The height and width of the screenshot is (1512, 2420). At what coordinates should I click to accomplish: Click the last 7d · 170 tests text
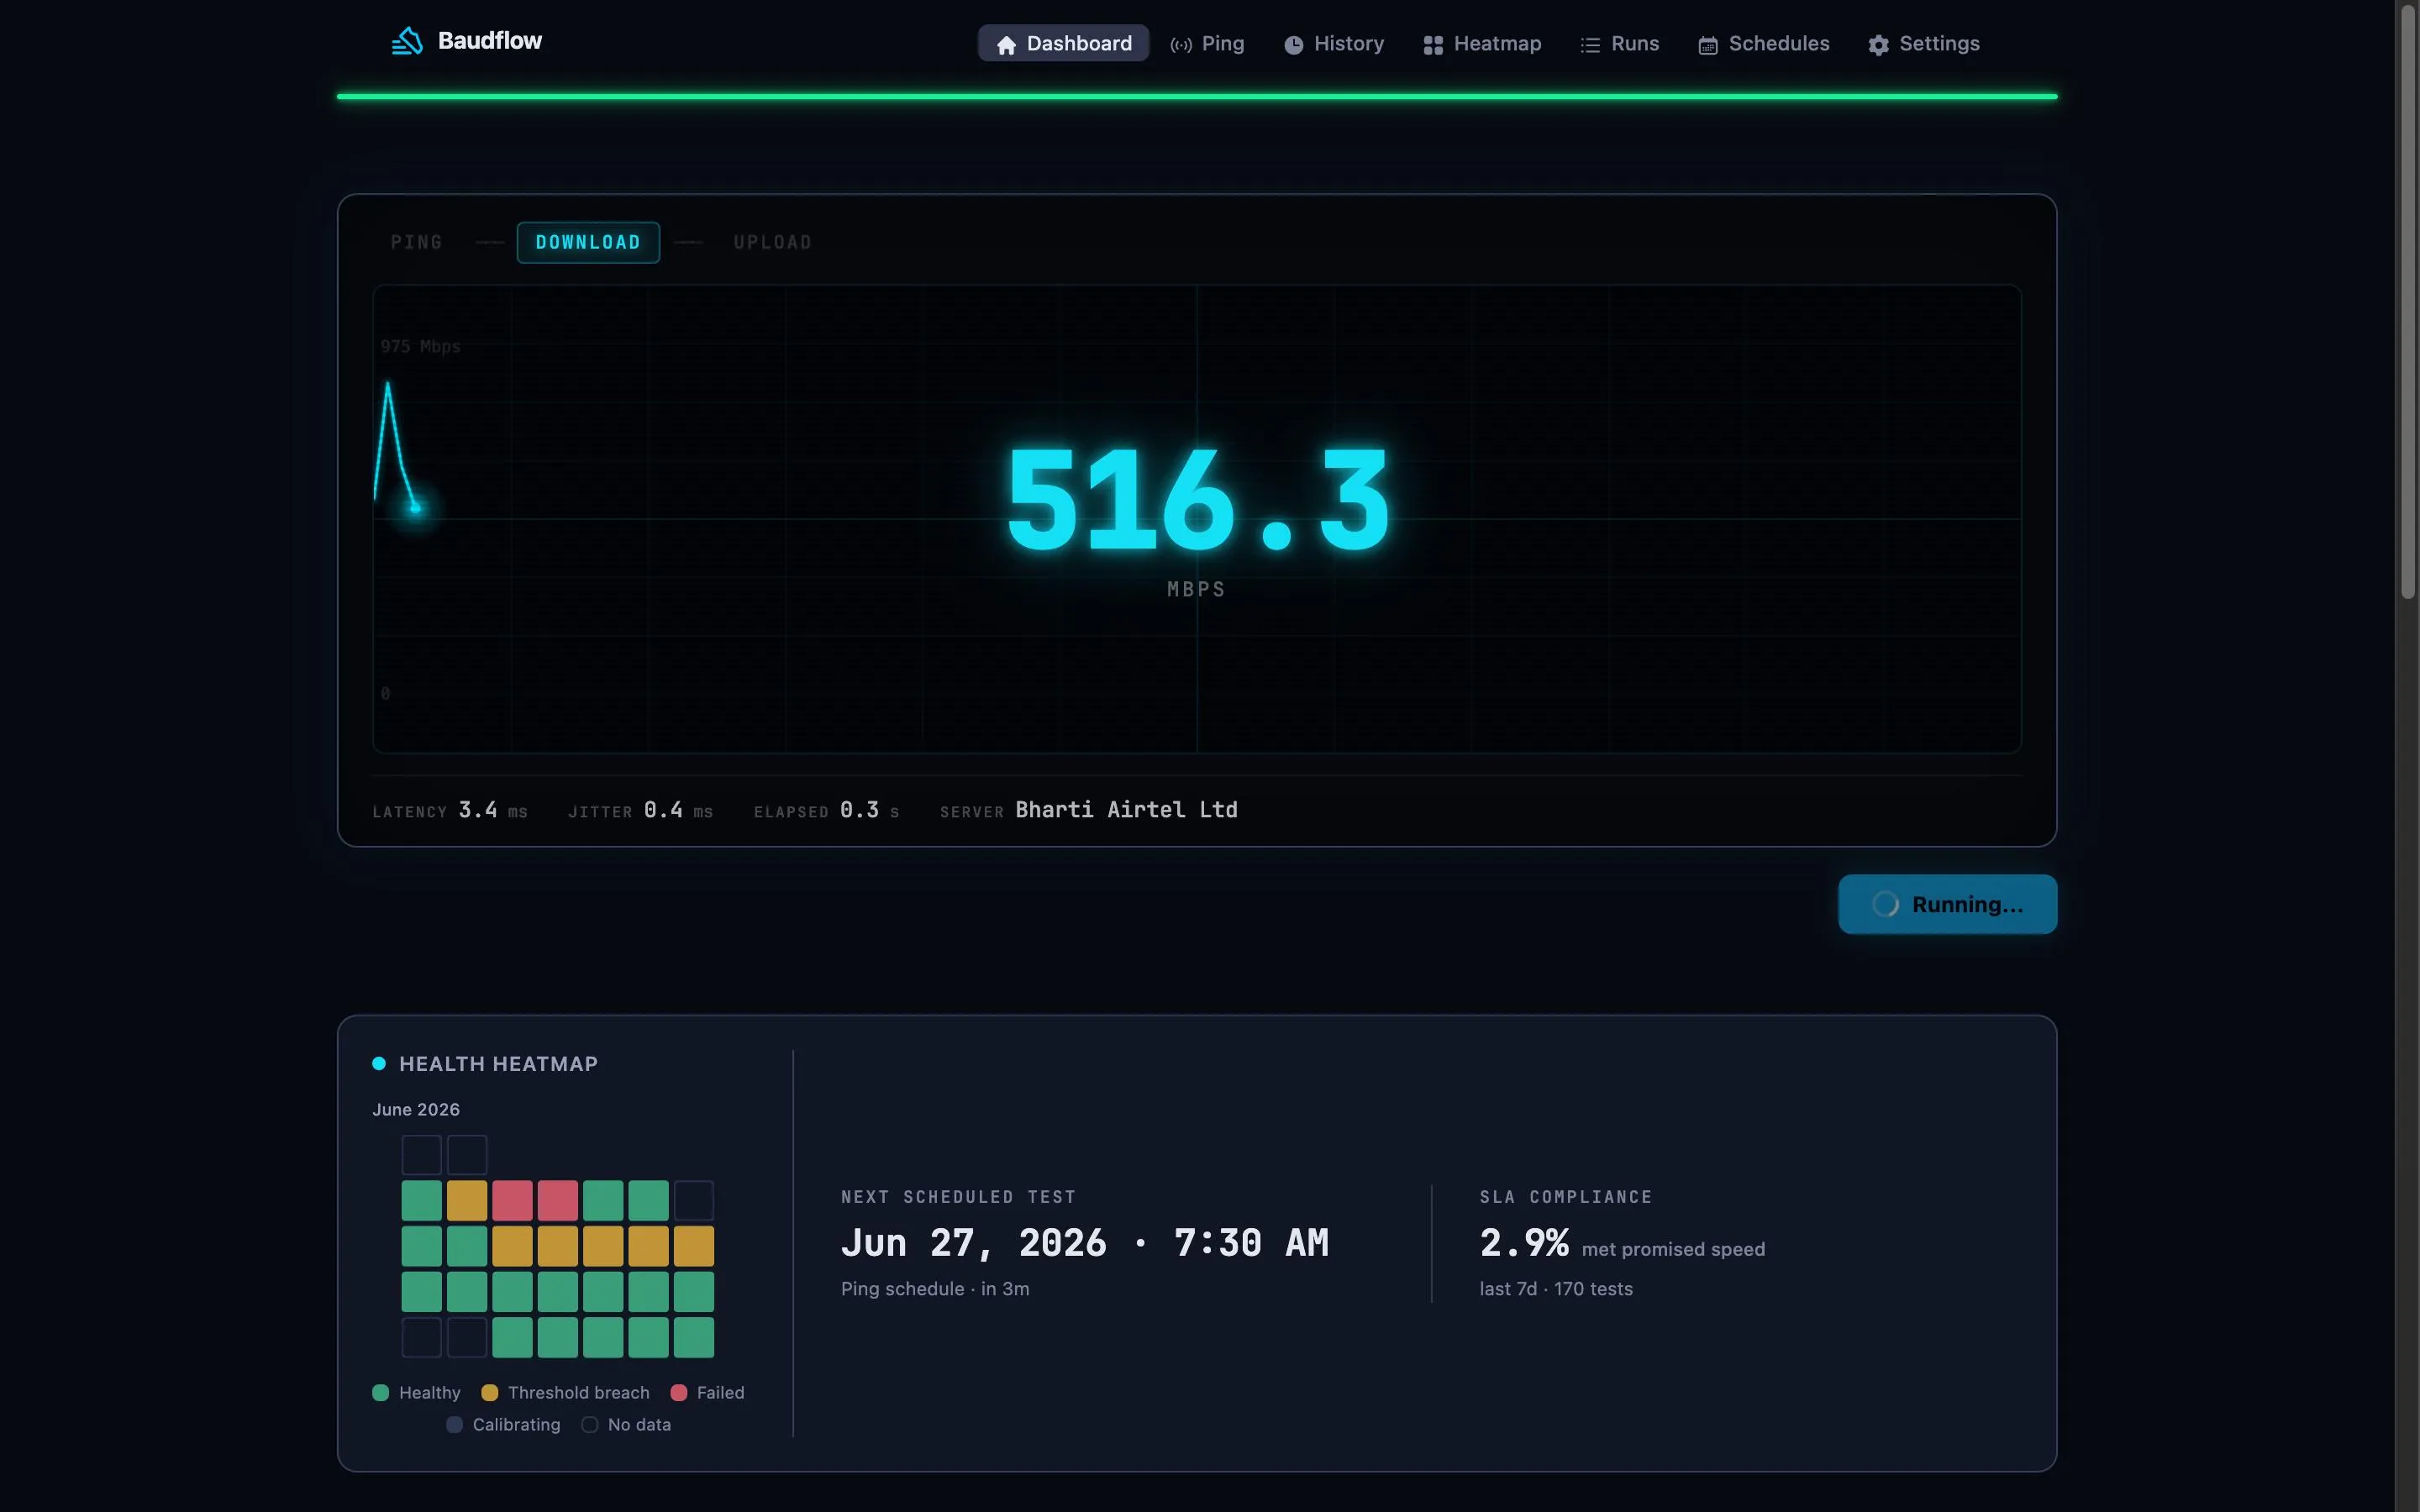tap(1556, 1289)
